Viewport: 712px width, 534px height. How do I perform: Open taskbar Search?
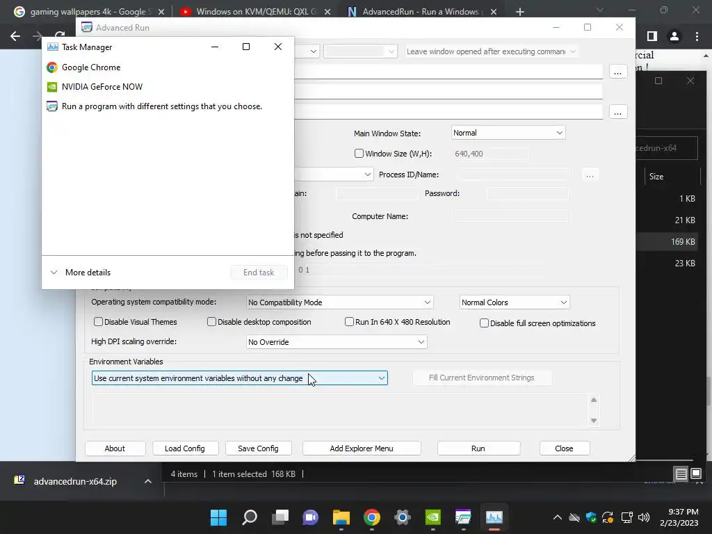(x=250, y=517)
